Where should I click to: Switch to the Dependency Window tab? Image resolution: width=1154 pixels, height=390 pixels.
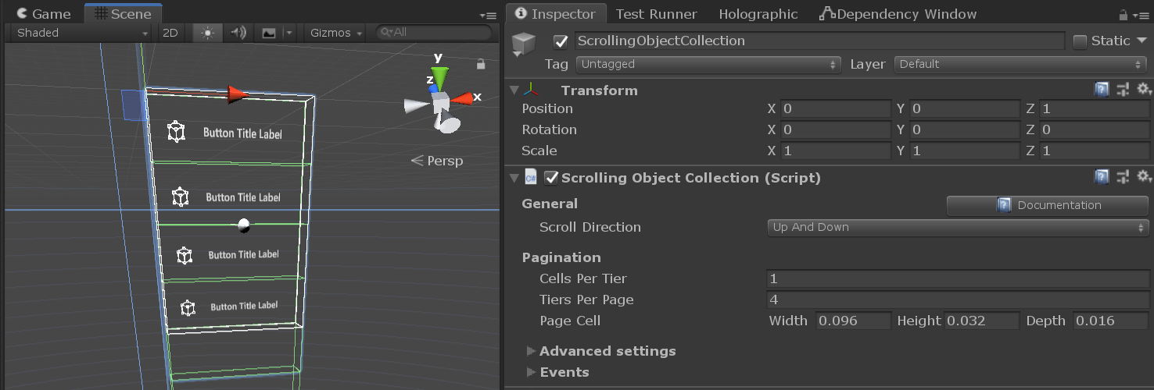click(898, 14)
